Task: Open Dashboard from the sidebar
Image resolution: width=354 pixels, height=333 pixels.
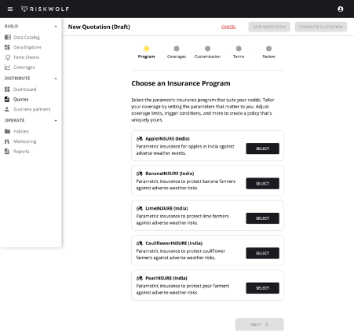Action: pos(24,90)
